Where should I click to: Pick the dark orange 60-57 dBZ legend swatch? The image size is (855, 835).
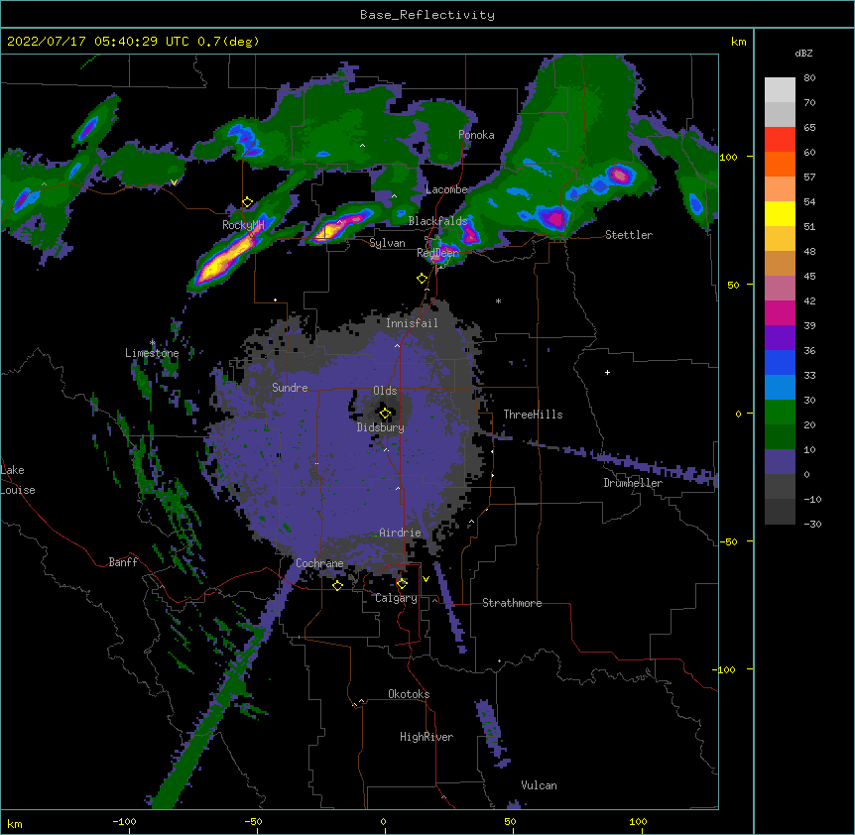pos(780,164)
